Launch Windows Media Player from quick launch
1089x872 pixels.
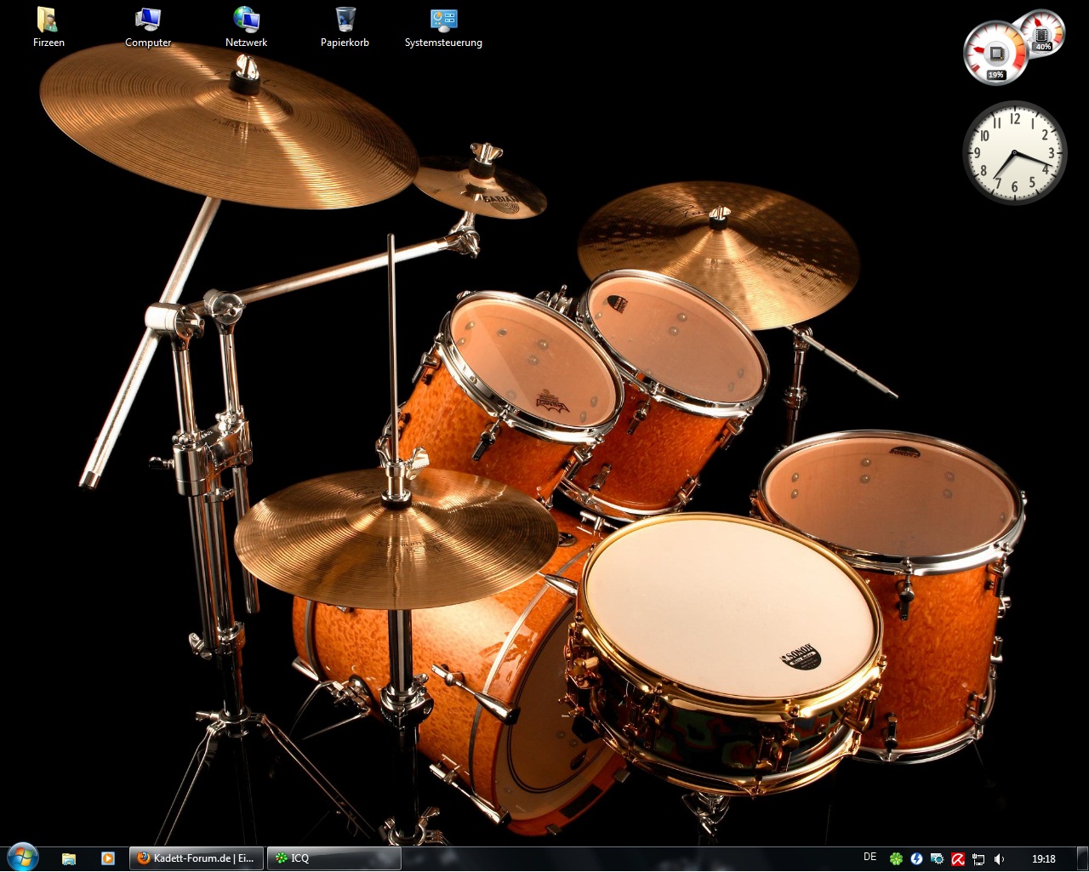tap(108, 858)
